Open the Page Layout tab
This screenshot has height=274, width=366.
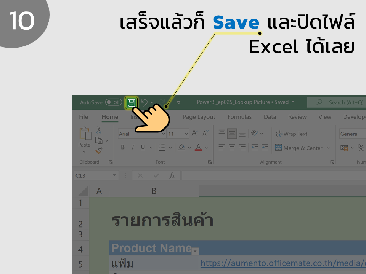pos(199,117)
